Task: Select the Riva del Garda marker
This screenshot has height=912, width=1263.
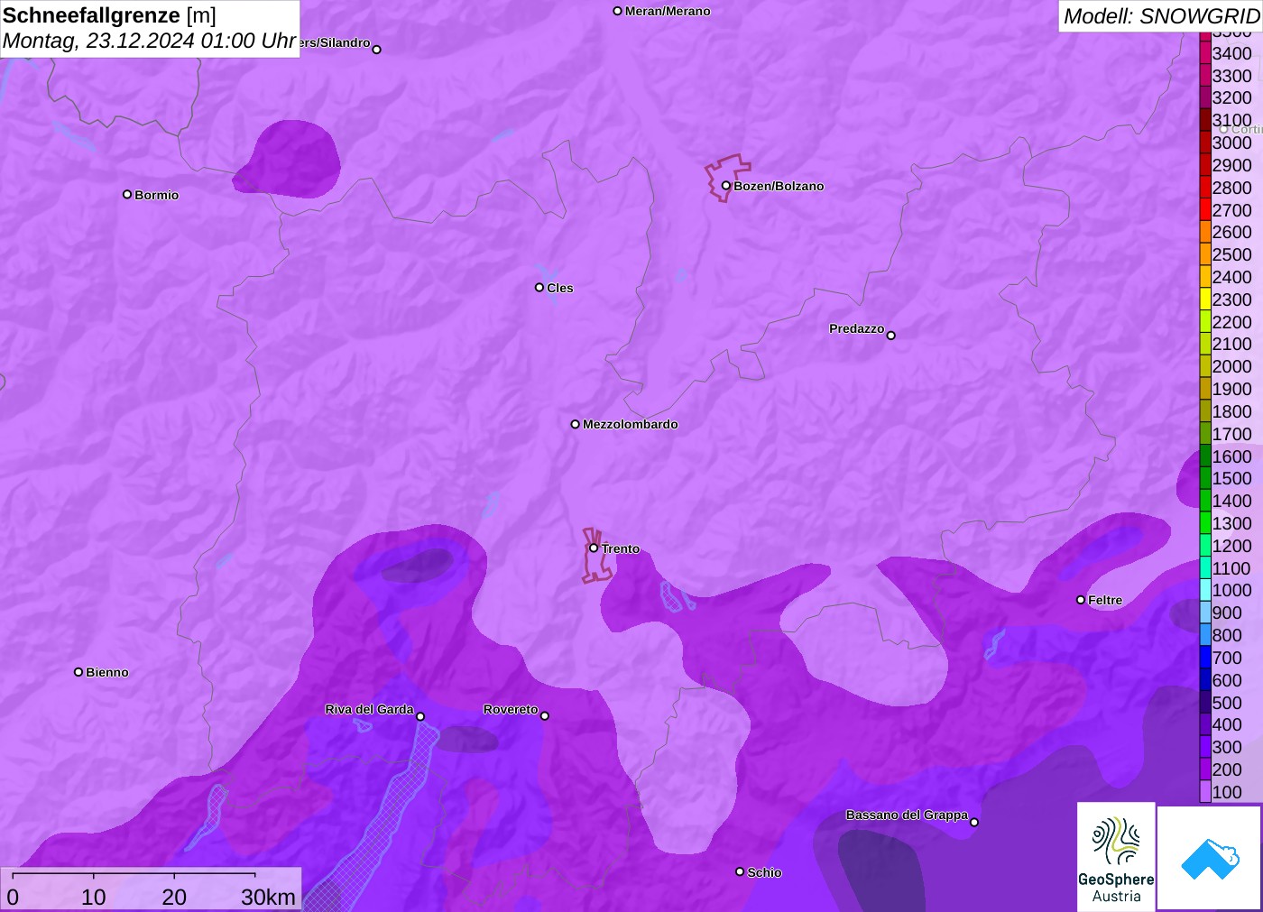Action: click(420, 716)
